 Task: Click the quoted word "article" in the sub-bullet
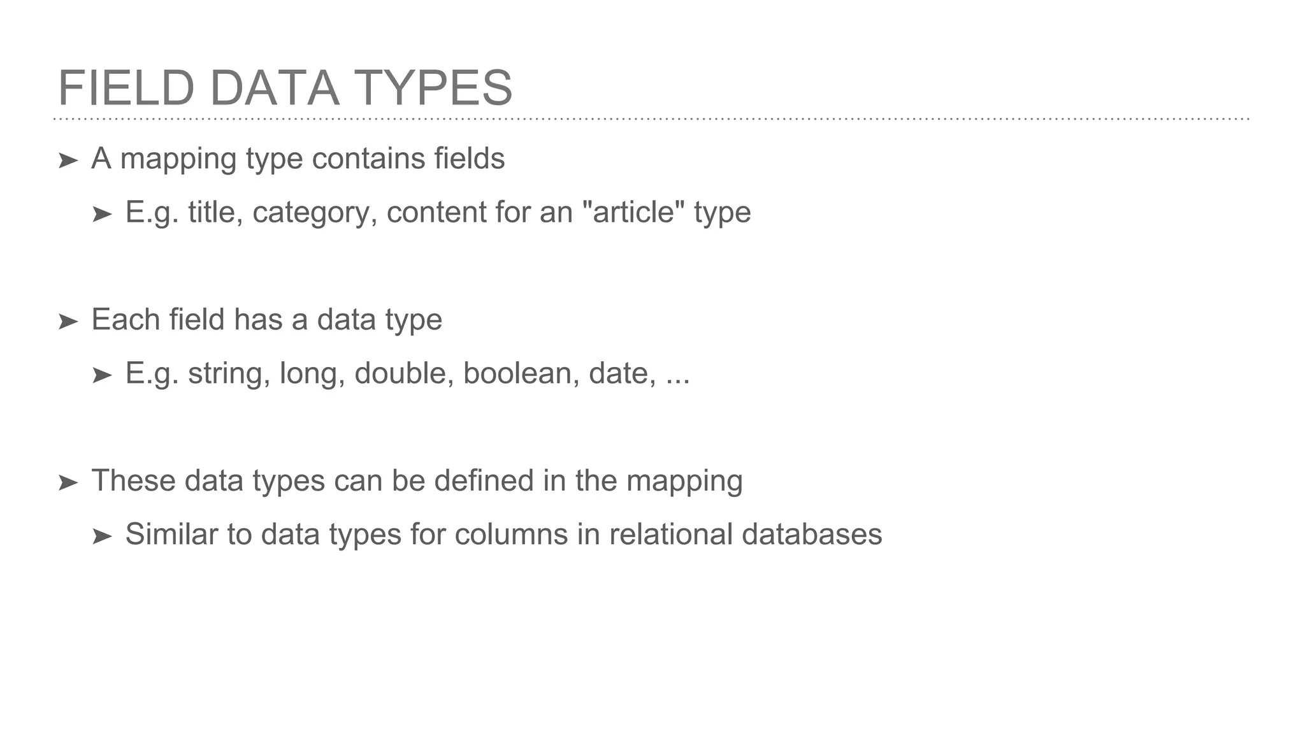click(x=633, y=212)
